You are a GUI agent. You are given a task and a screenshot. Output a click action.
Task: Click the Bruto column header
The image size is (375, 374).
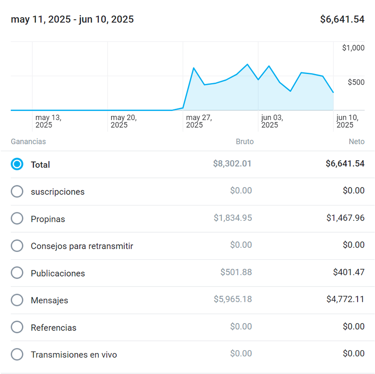pos(245,141)
